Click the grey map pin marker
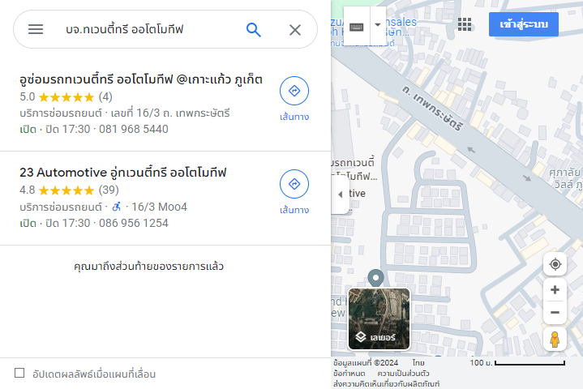Viewport: 583px width, 389px height. pos(376,278)
